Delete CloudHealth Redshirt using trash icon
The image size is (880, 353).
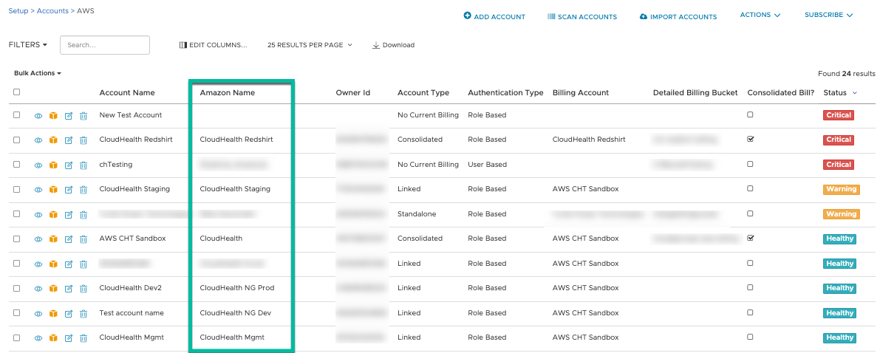pyautogui.click(x=83, y=141)
